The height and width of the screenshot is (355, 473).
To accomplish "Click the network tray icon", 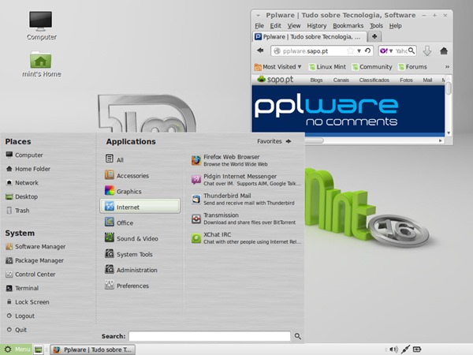I will click(x=405, y=349).
